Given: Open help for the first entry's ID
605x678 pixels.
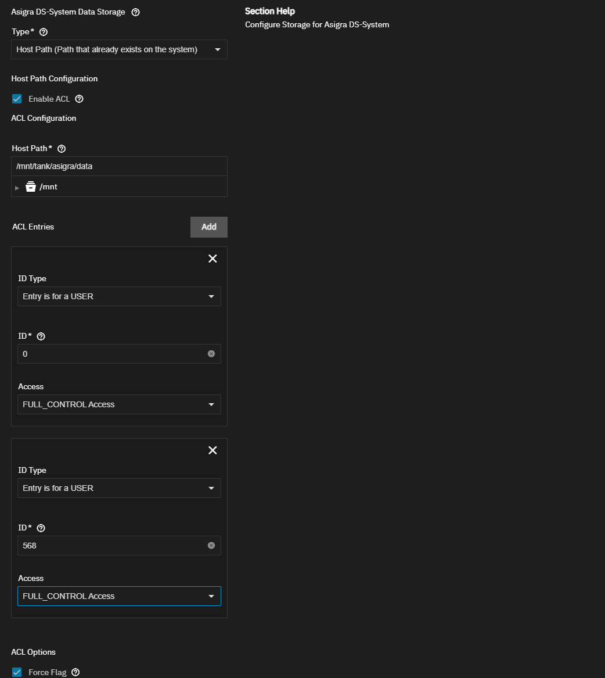Looking at the screenshot, I should [x=41, y=336].
